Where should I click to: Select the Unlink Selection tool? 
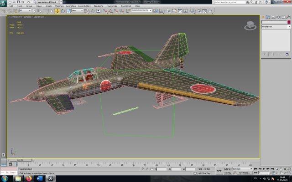pyautogui.click(x=9, y=11)
